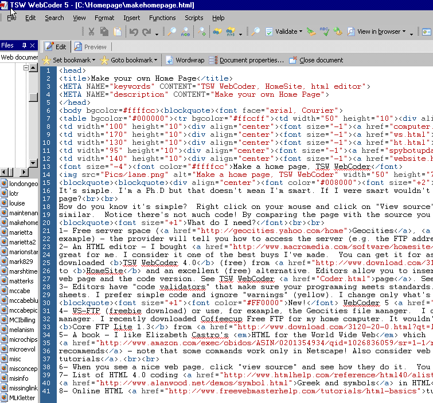Screen dimensions: 433x403
Task: Open the File menu
Action: 11,18
